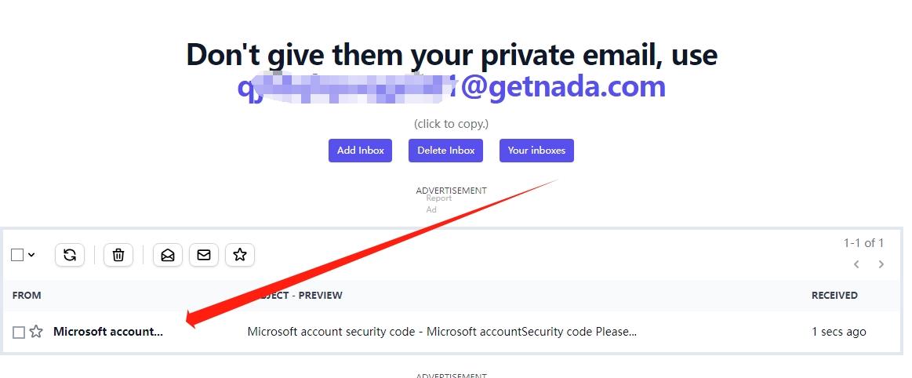Click the star icon in the toolbar
This screenshot has width=912, height=378.
(240, 255)
